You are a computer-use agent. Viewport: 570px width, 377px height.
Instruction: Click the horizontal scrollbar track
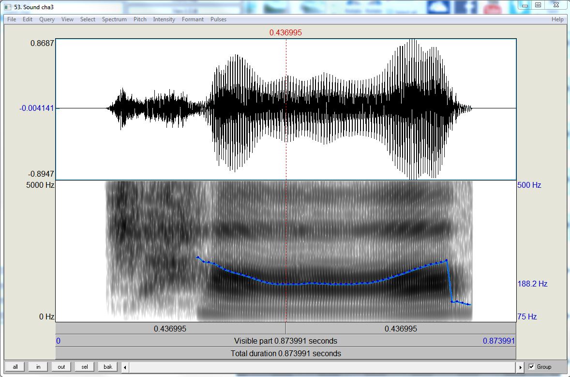pos(322,367)
